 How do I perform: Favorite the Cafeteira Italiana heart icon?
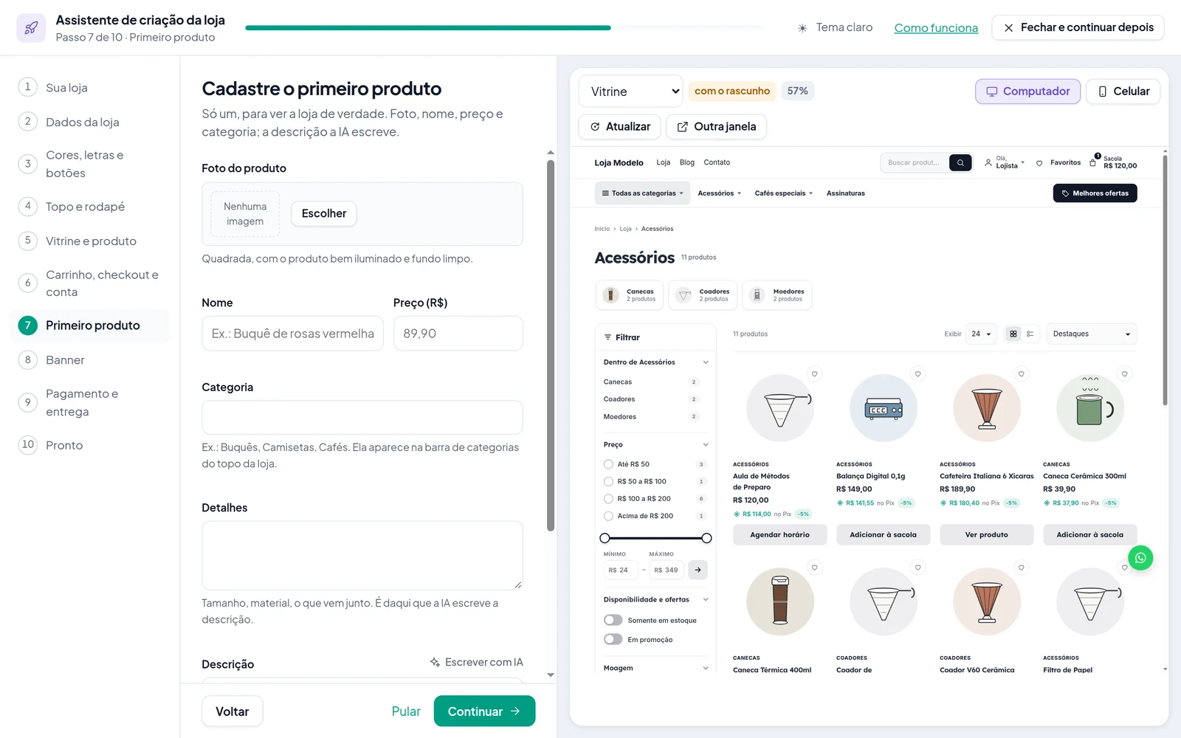coord(1022,374)
